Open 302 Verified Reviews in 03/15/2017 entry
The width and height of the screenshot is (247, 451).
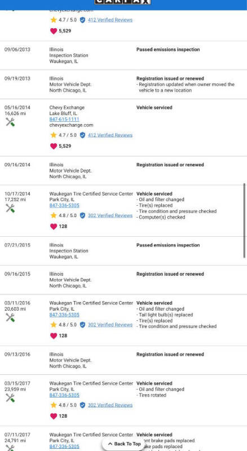111,405
